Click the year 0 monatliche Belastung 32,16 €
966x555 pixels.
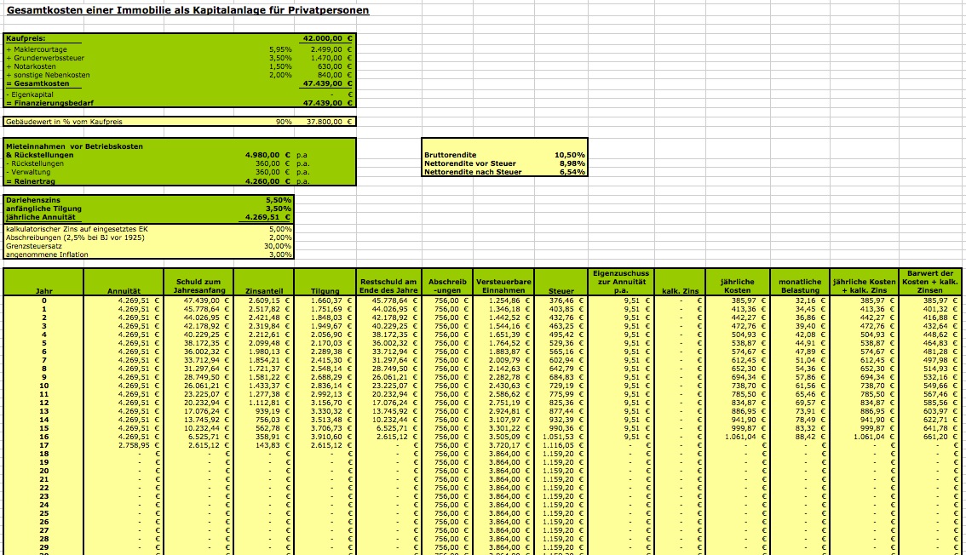point(809,300)
